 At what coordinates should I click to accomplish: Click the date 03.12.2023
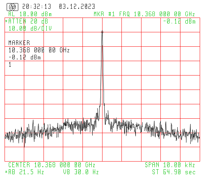(77, 7)
